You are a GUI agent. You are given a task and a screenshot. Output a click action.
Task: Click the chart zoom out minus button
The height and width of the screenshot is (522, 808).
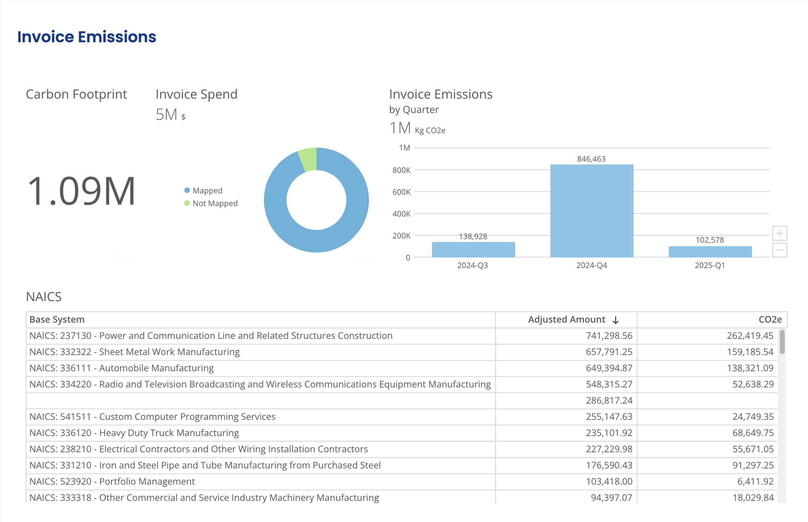pyautogui.click(x=779, y=250)
